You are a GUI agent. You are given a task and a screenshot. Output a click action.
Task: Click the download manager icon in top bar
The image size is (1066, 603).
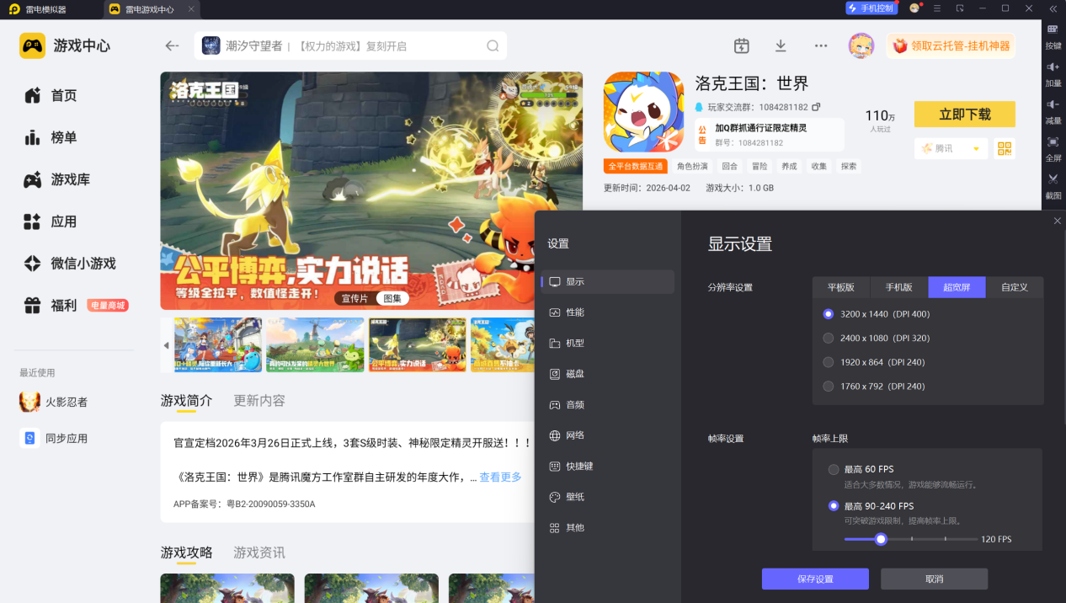[x=781, y=45]
